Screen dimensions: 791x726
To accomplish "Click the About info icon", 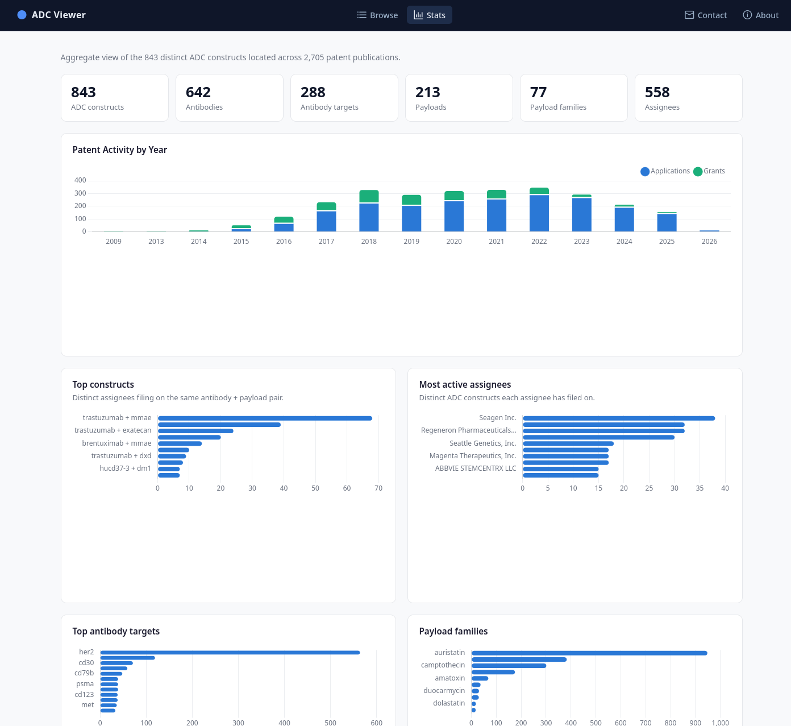I will click(747, 15).
